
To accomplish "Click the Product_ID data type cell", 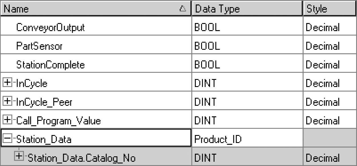I will coord(218,139).
